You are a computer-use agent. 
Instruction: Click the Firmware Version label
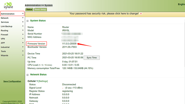(36, 44)
